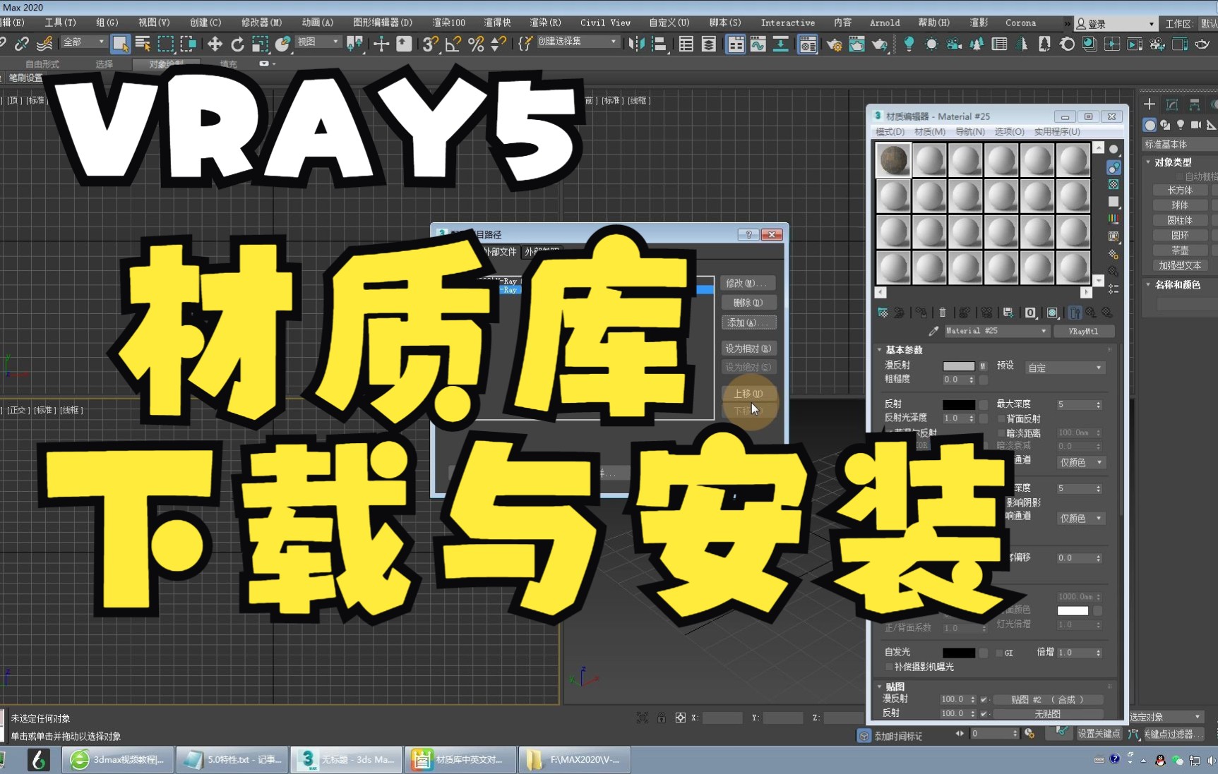Collapse the 名称和颜色 rollout
Image resolution: width=1218 pixels, height=774 pixels.
(x=1177, y=284)
